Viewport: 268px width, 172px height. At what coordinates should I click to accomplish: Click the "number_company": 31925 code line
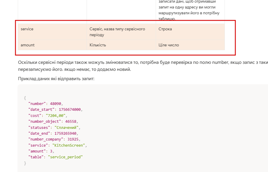(54, 139)
